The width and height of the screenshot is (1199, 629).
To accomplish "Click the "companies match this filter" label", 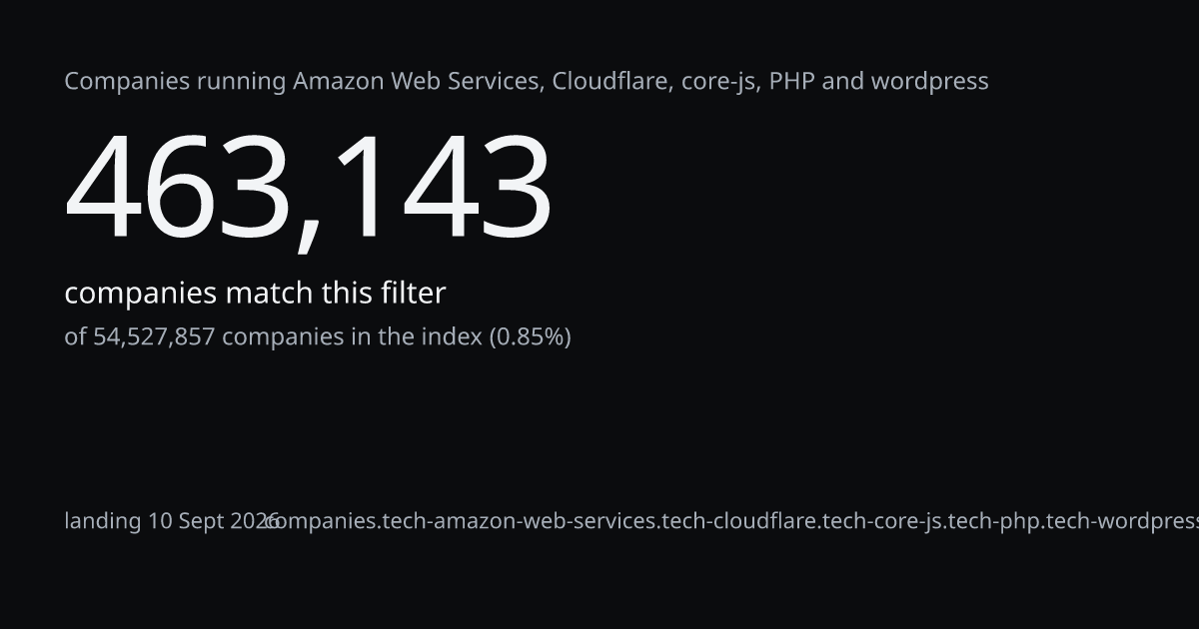I will (x=255, y=294).
